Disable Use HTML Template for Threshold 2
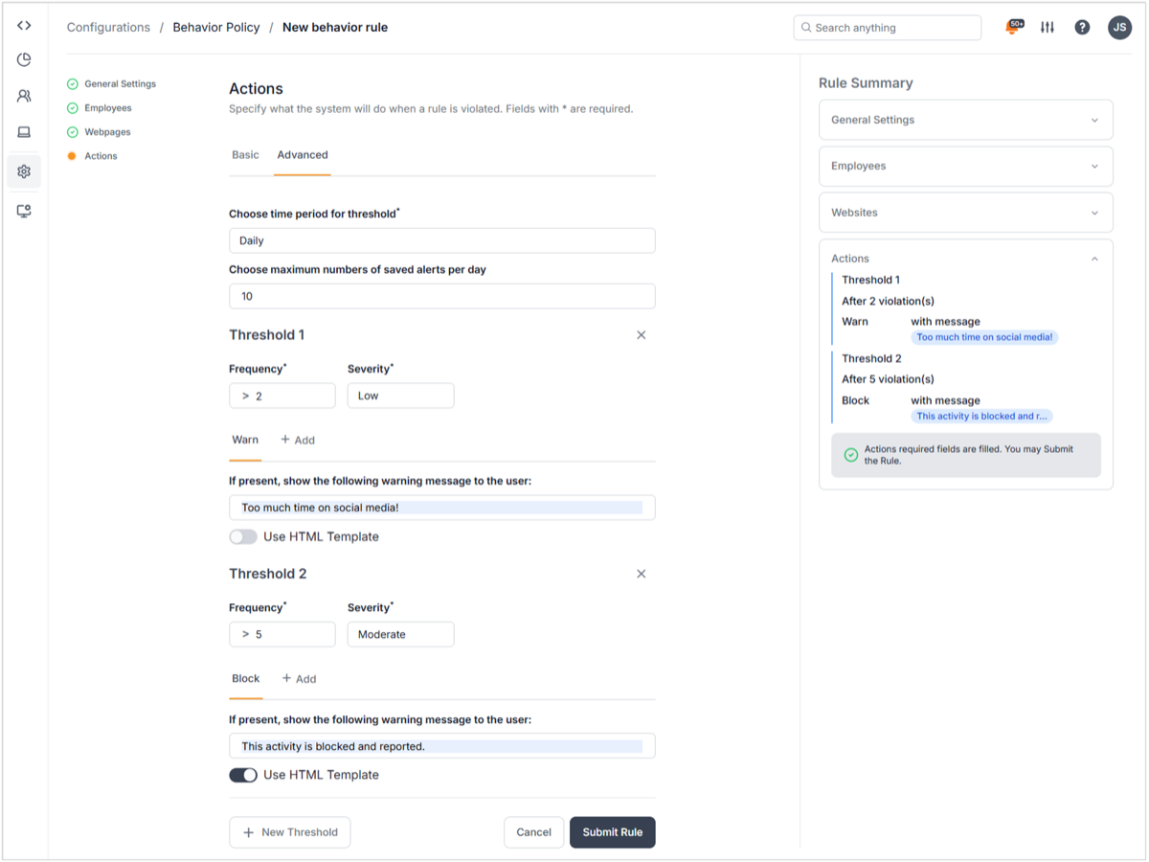 pyautogui.click(x=243, y=775)
